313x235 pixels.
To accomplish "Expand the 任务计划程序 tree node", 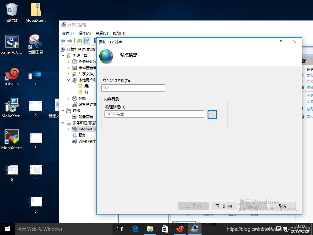I will 69,62.
